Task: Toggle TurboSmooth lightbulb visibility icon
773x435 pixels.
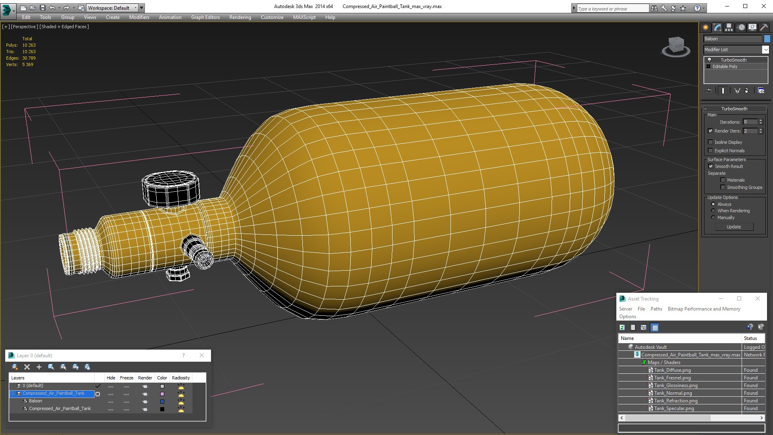Action: pyautogui.click(x=709, y=60)
